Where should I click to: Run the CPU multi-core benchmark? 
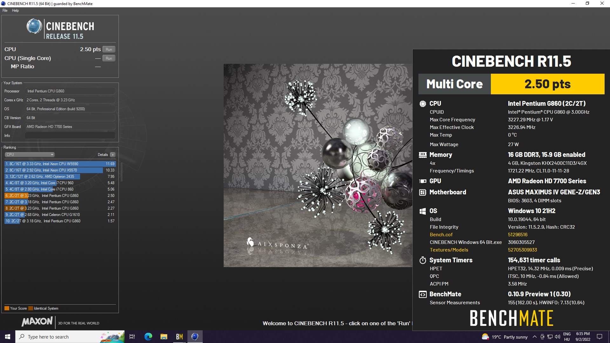coord(109,49)
